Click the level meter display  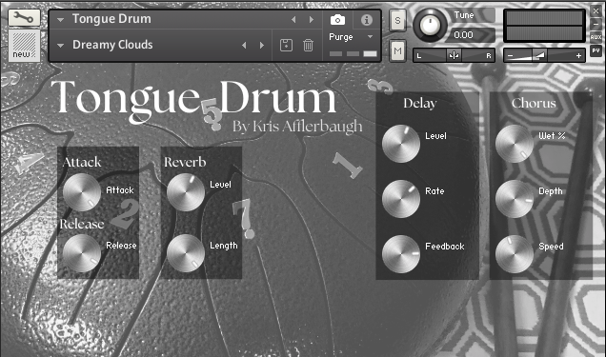coord(544,26)
